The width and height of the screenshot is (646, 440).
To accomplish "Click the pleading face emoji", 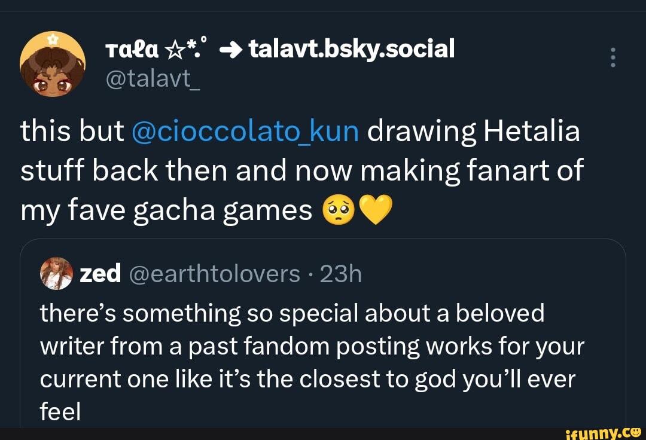I will [x=337, y=210].
